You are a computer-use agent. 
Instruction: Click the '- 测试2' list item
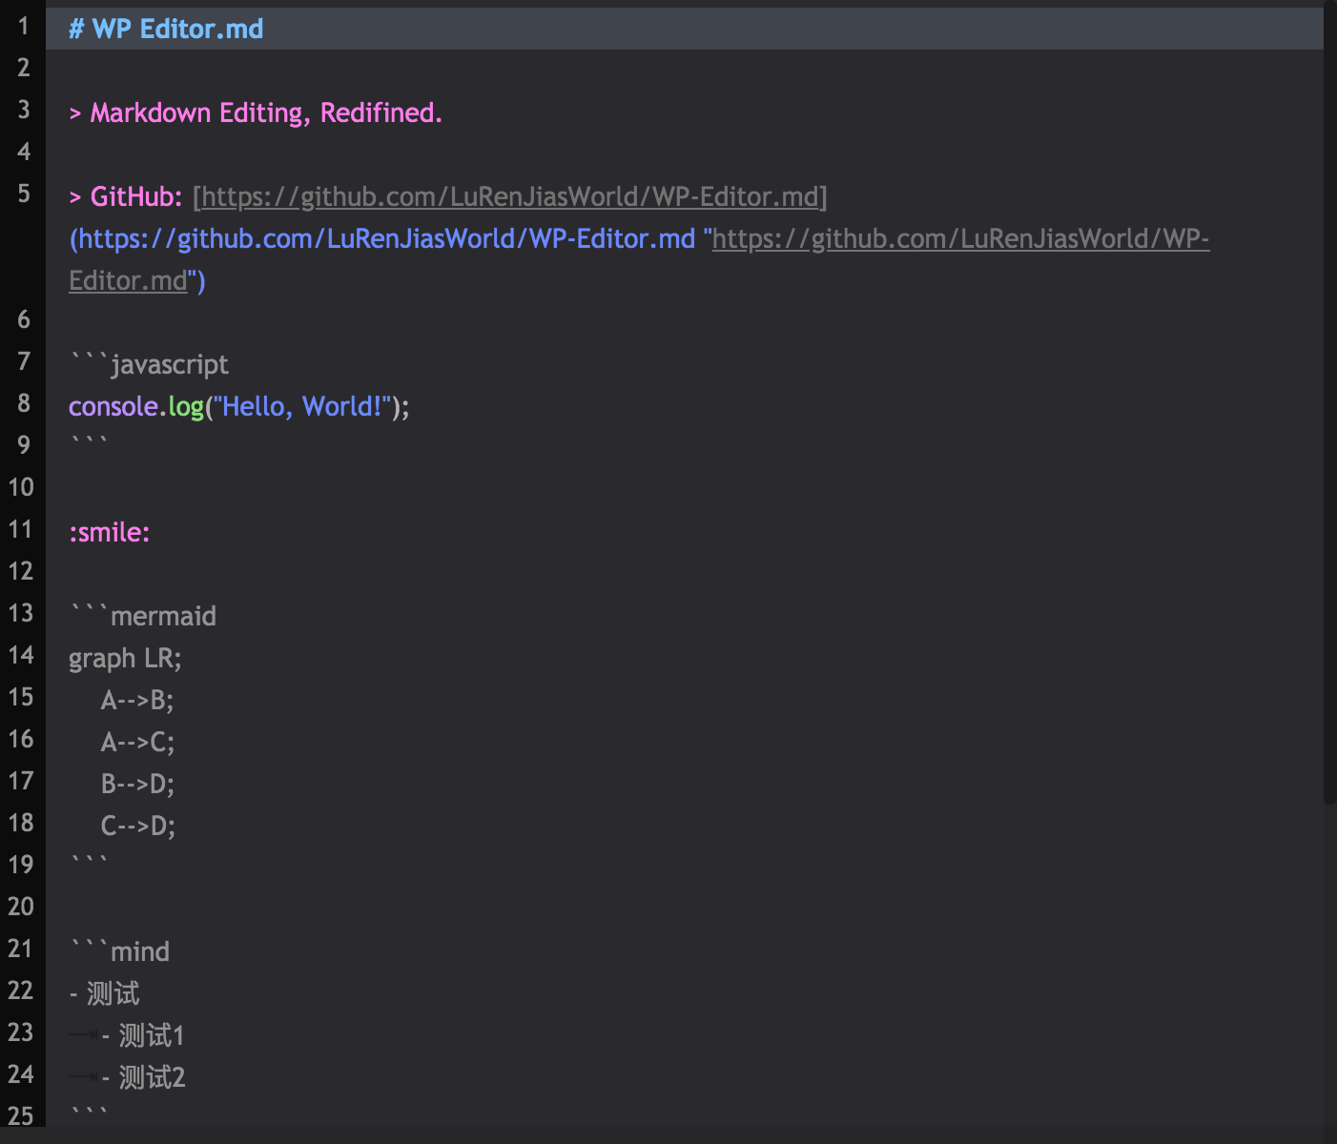pos(143,1077)
